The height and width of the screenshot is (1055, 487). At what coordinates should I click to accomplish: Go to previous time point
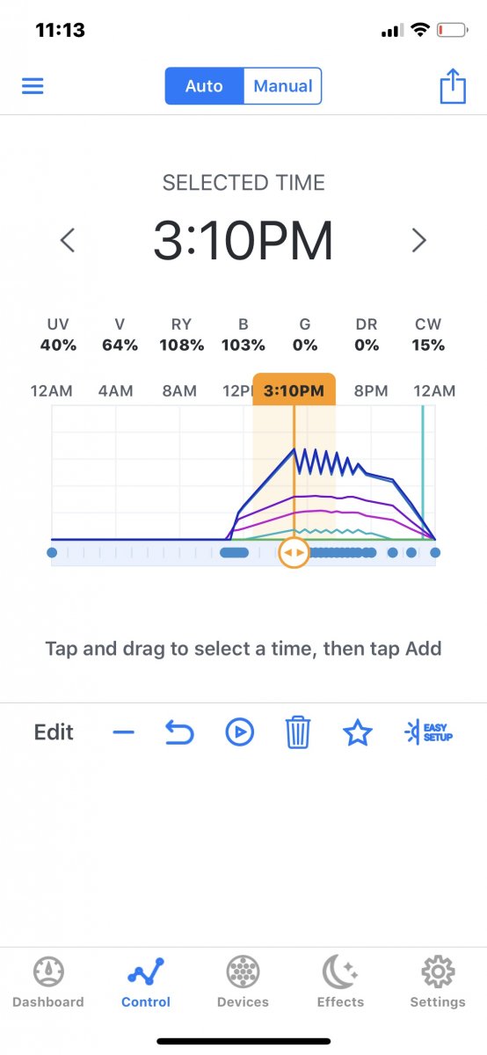point(67,240)
